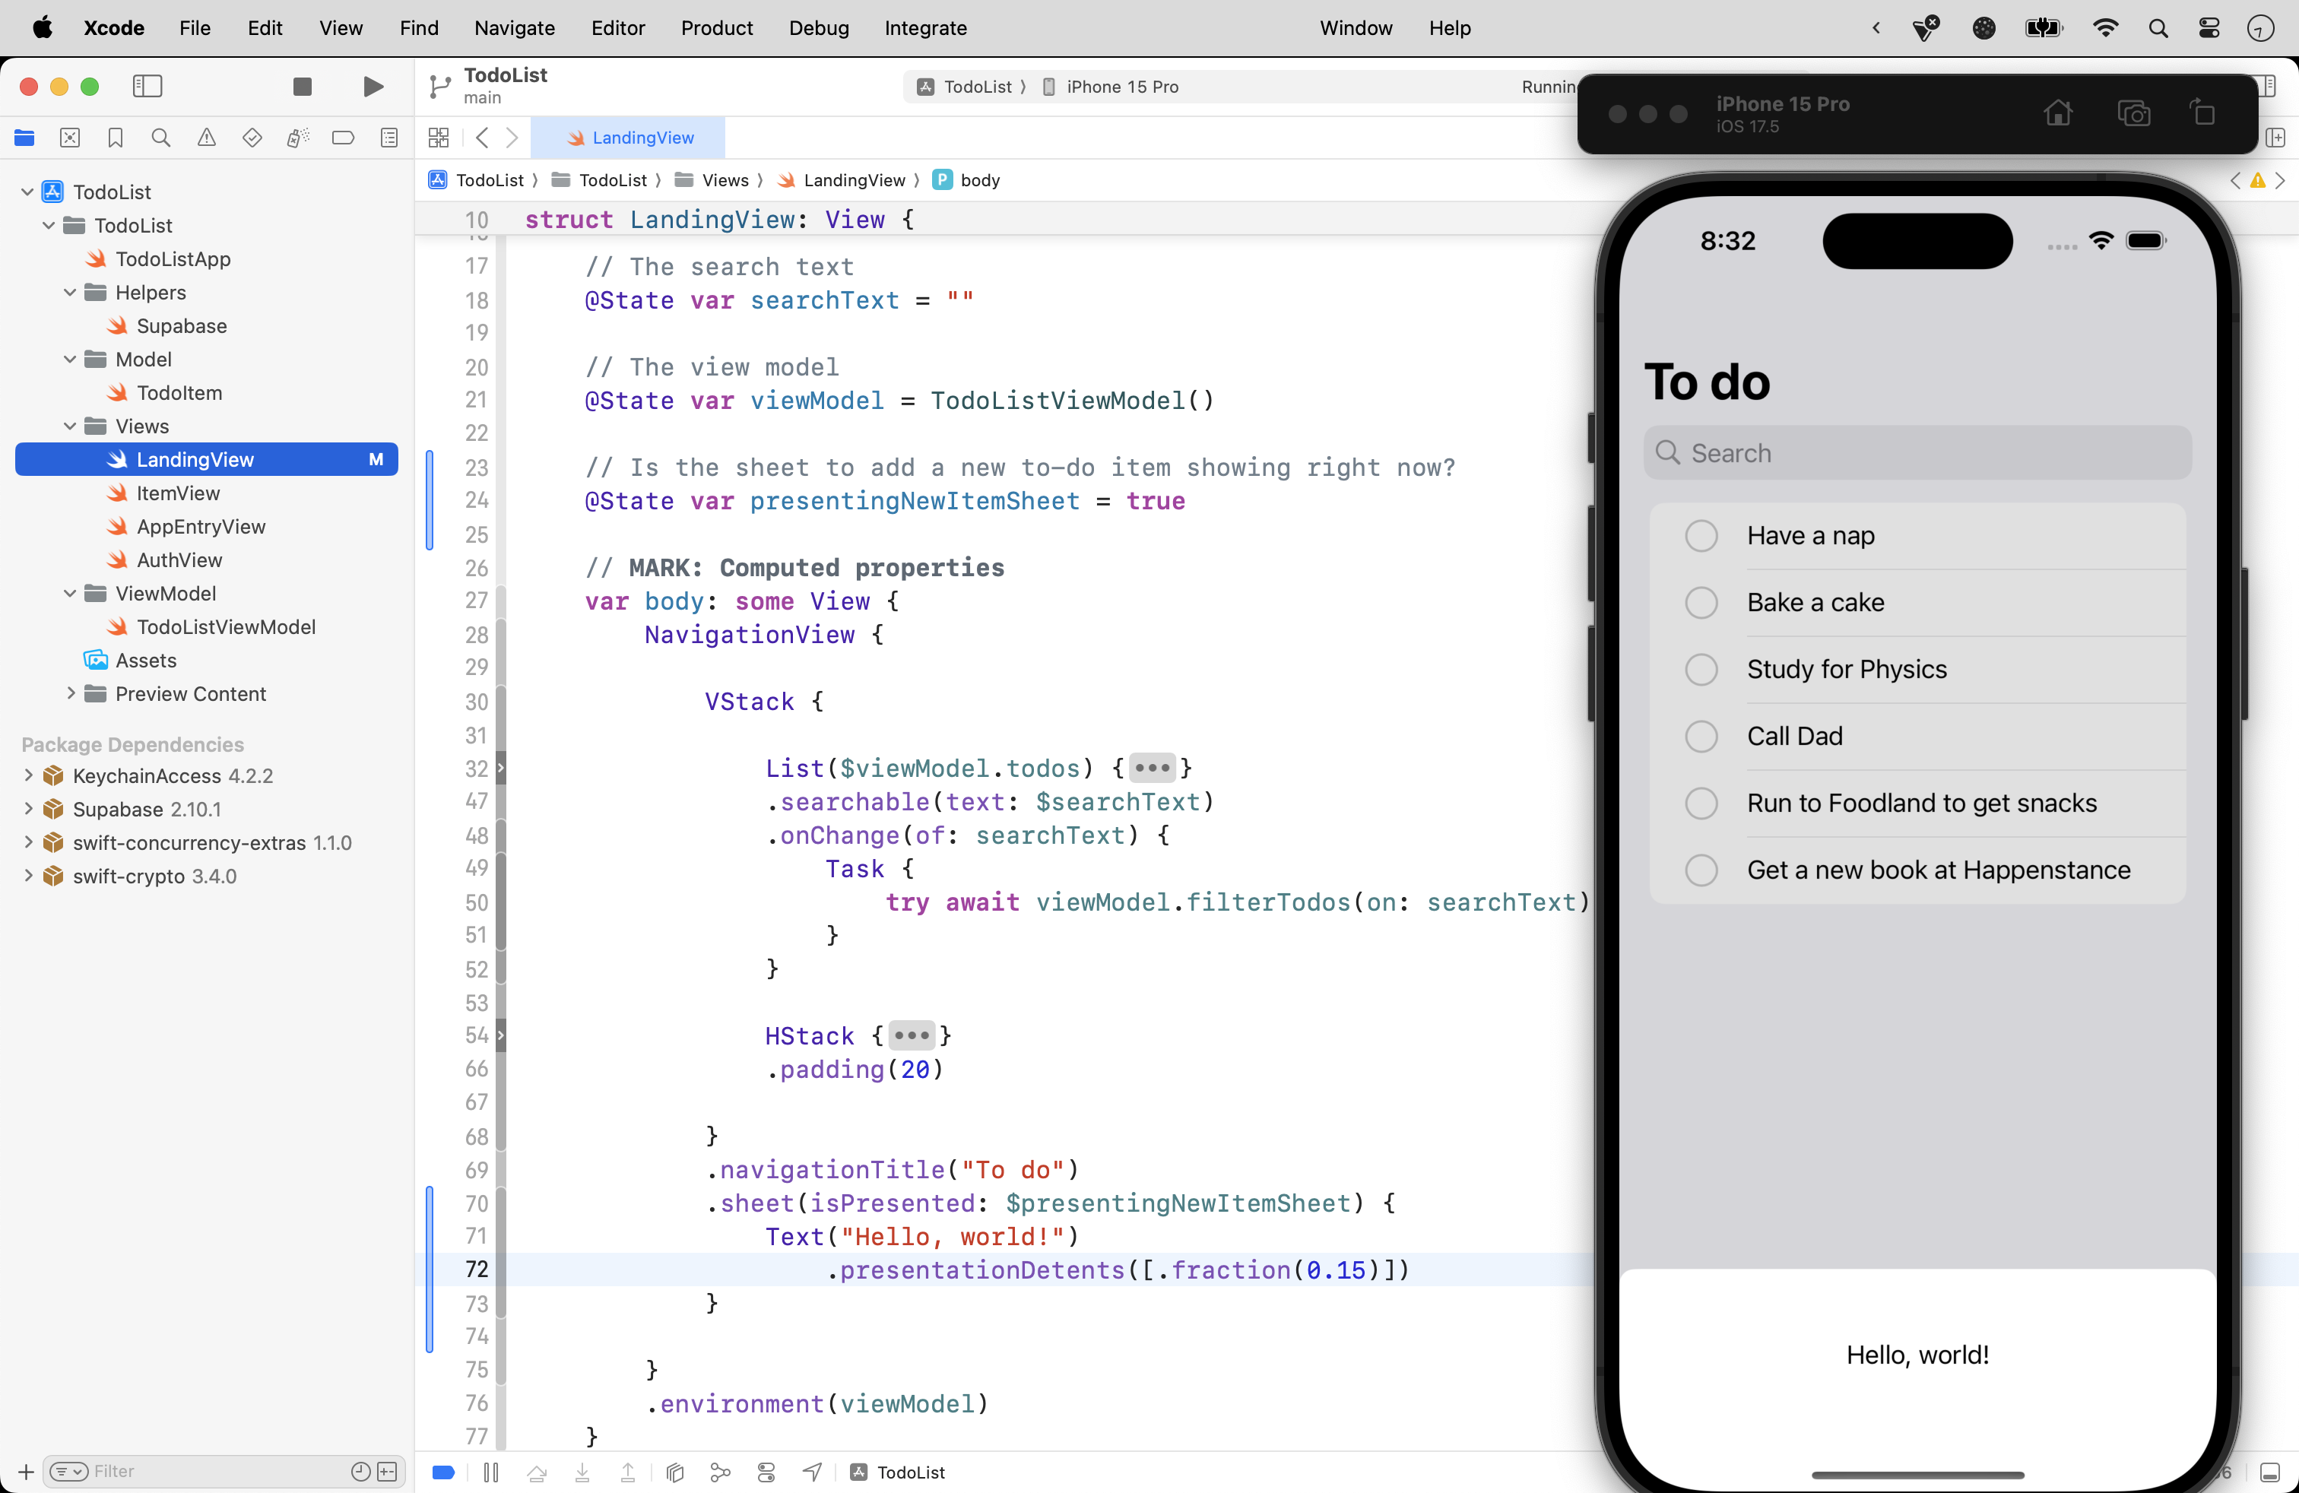Take a simulator screenshot with camera icon
Screen dimensions: 2299x1493
click(x=2133, y=113)
